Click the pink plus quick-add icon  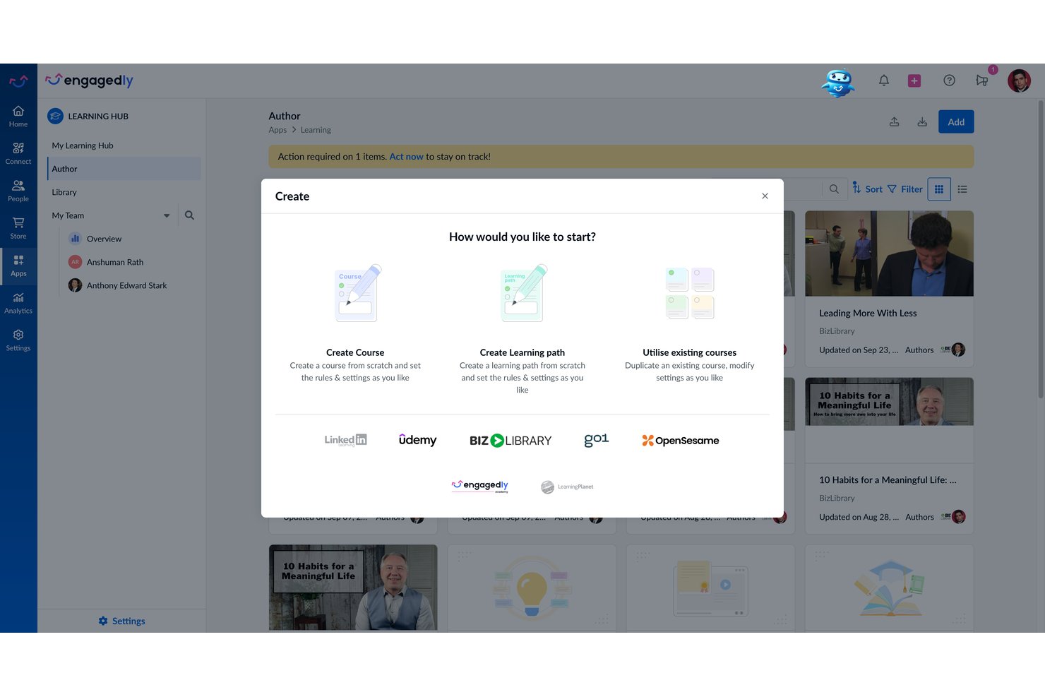[x=914, y=81]
